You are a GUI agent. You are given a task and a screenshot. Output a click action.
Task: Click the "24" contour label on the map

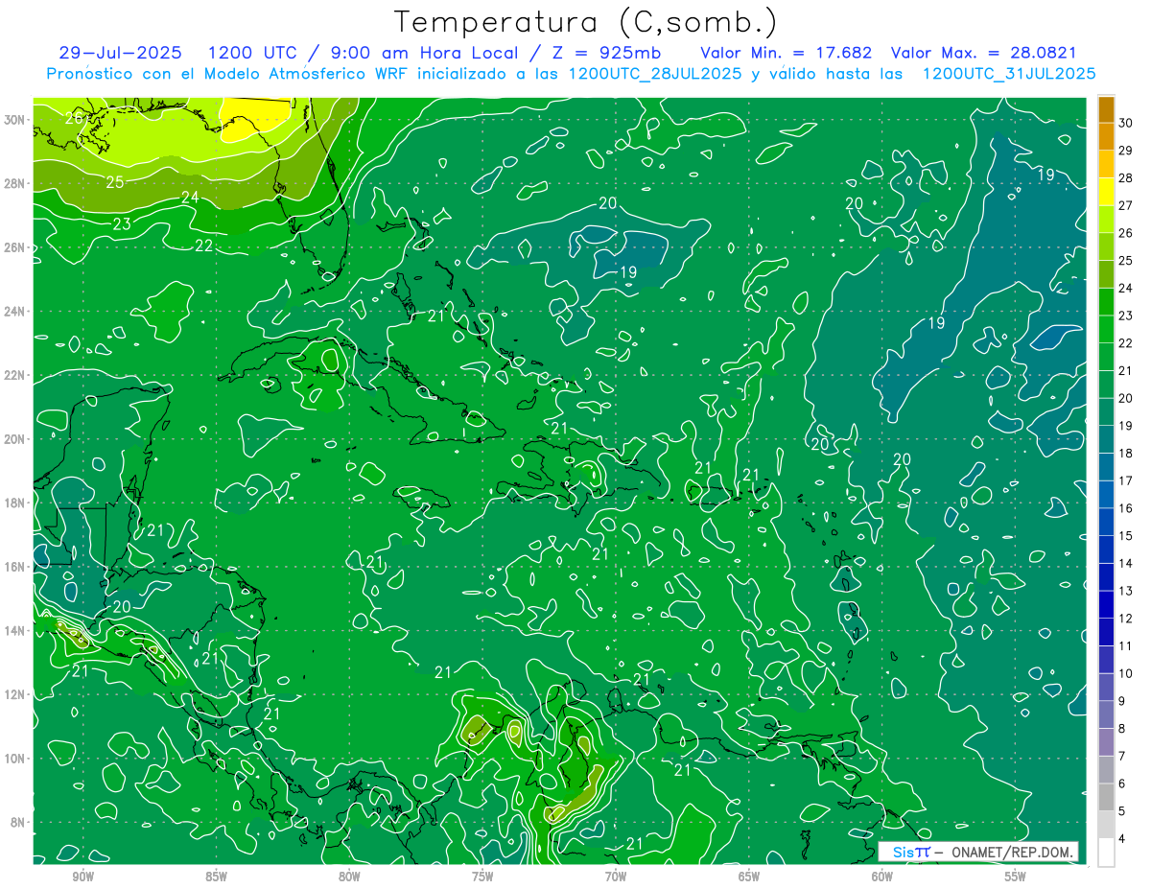point(190,198)
